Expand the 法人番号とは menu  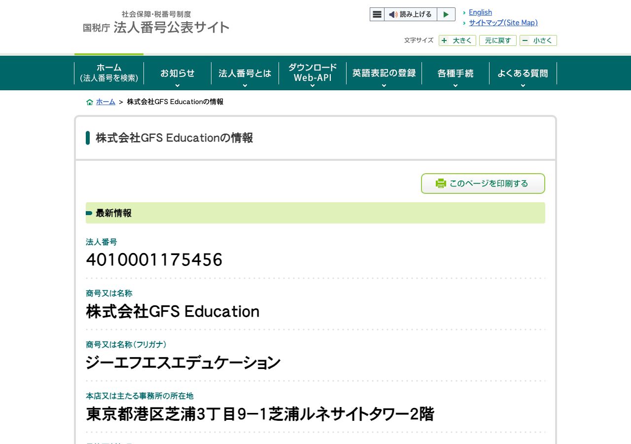coord(245,74)
